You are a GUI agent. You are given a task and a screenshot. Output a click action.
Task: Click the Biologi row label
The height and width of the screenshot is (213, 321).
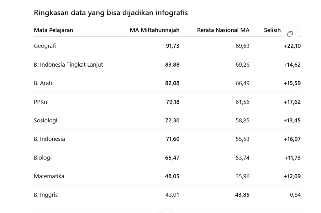[x=43, y=158]
